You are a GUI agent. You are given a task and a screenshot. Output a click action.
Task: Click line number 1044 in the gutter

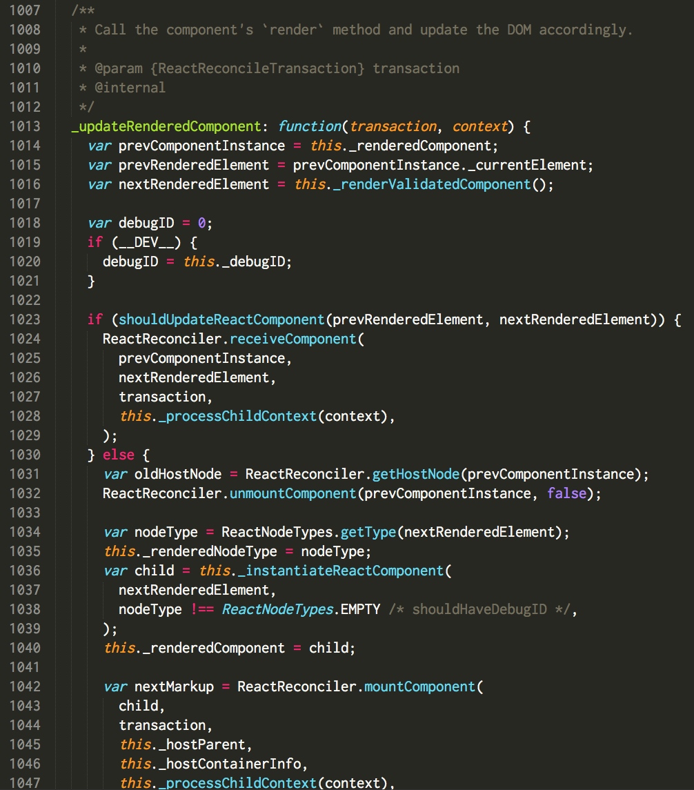click(25, 725)
